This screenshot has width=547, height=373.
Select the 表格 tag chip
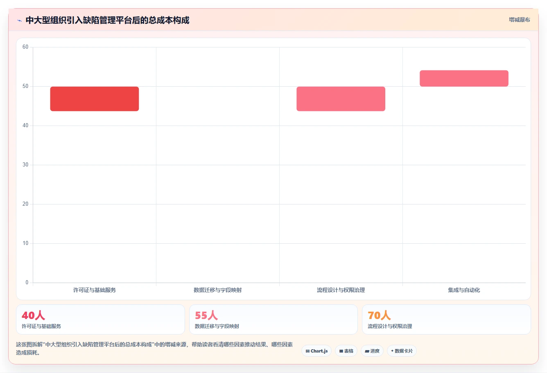(x=346, y=351)
